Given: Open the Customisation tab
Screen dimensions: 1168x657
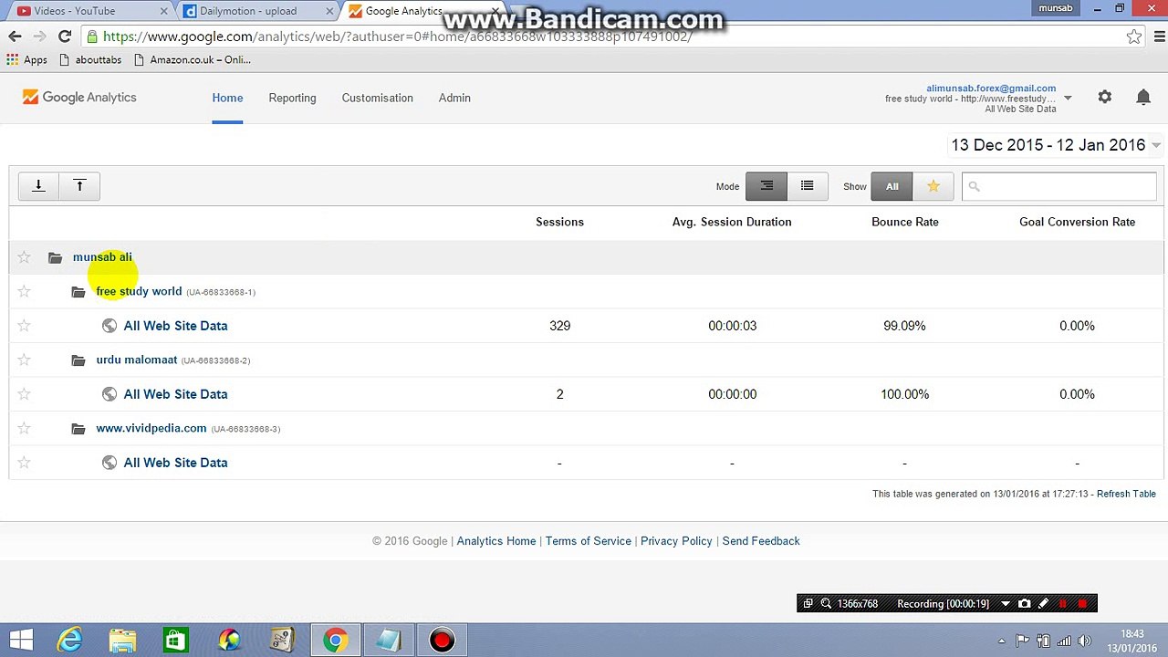Looking at the screenshot, I should (x=377, y=98).
